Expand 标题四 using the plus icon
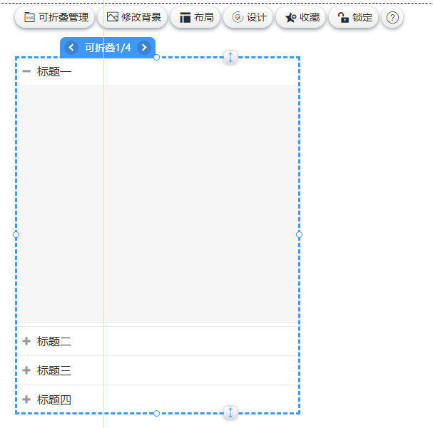 (x=26, y=400)
